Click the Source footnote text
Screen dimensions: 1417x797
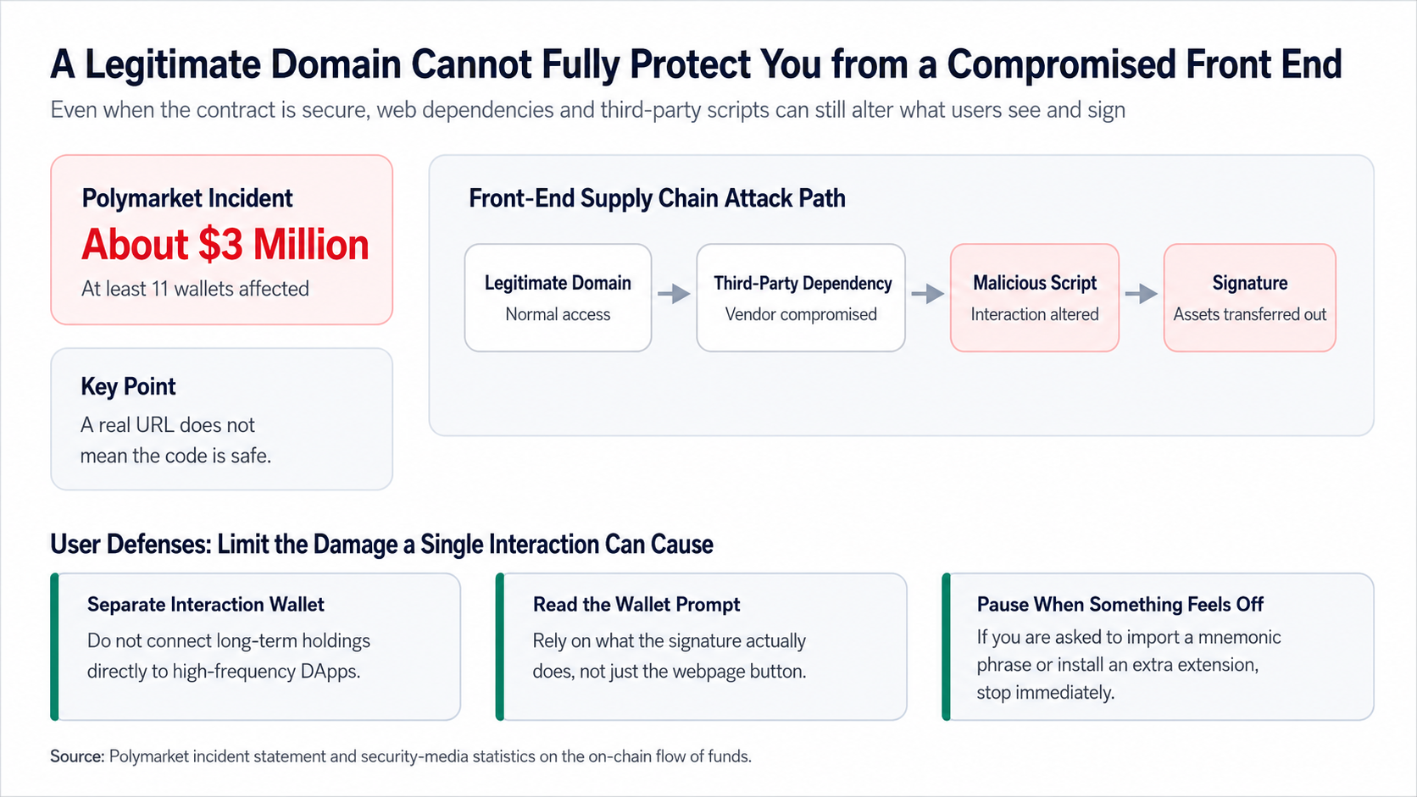(401, 756)
